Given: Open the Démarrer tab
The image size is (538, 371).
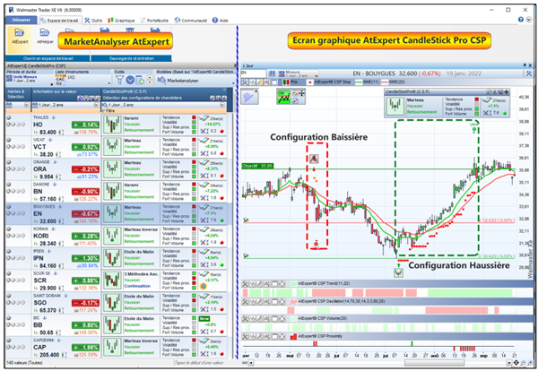Looking at the screenshot, I should coord(22,20).
